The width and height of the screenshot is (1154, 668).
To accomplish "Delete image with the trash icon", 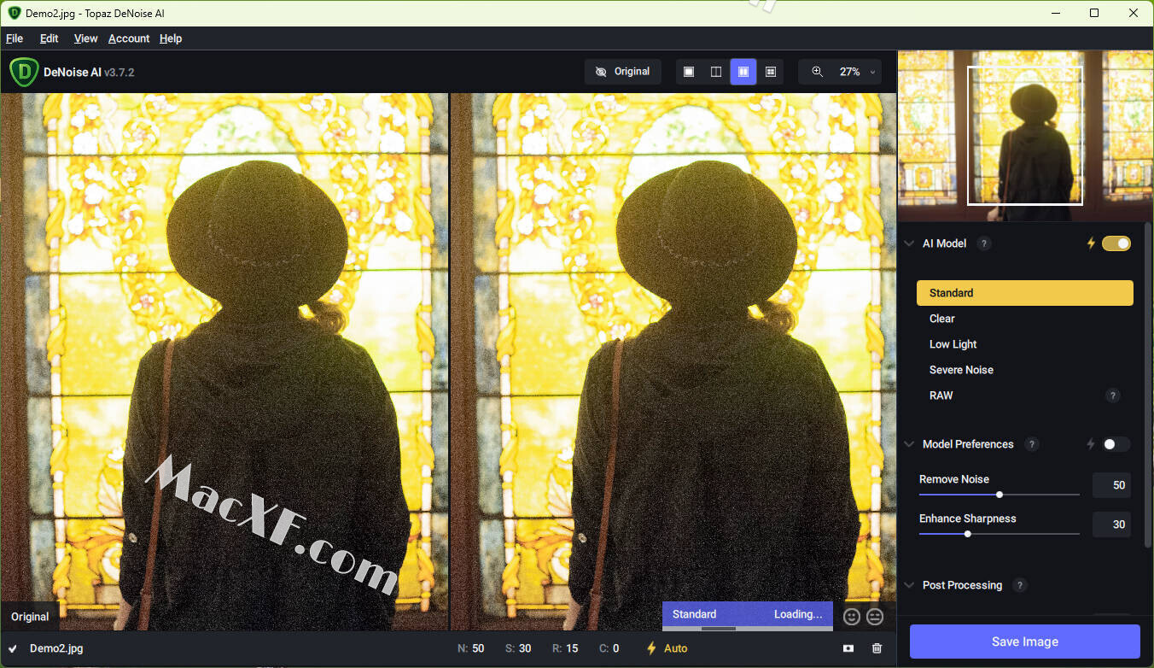I will click(877, 648).
